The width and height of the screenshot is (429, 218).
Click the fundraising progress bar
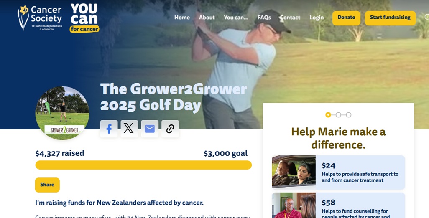click(143, 165)
